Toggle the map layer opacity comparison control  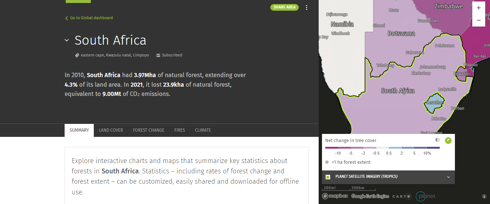pos(438,140)
